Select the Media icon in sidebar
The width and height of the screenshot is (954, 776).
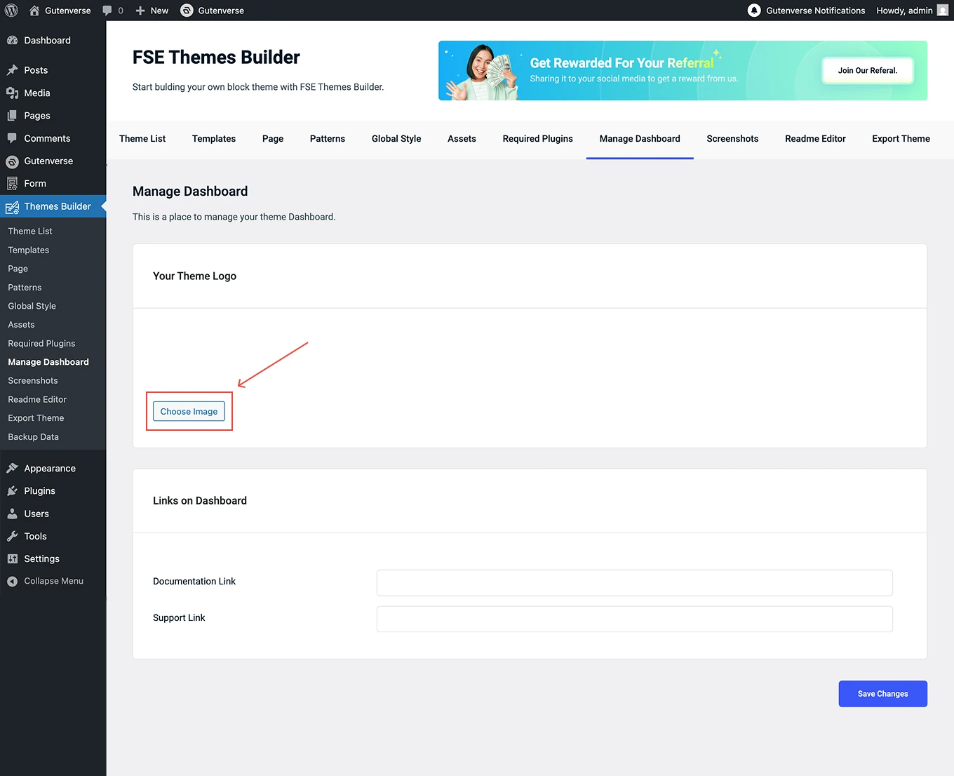(x=12, y=93)
